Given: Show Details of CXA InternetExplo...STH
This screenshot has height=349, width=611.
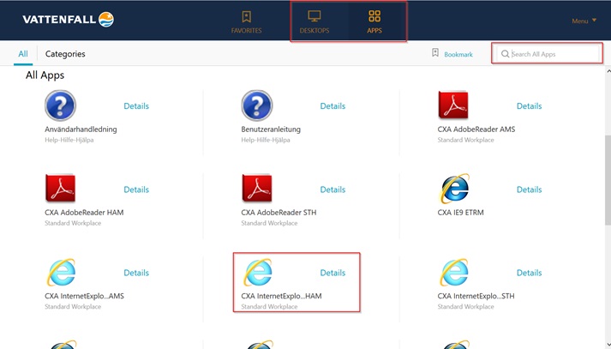Looking at the screenshot, I should pos(530,273).
